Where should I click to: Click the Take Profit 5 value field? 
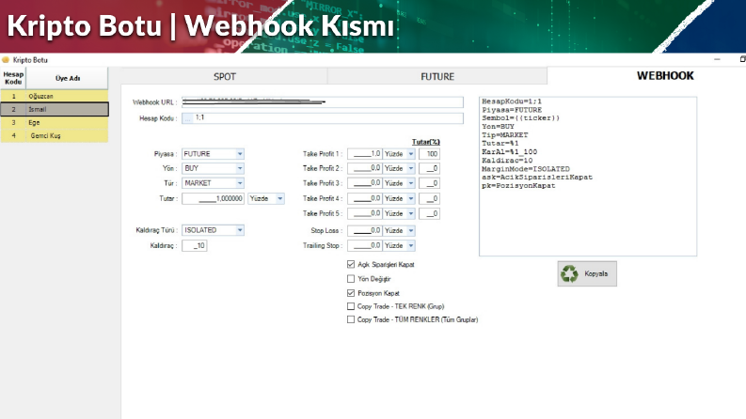pyautogui.click(x=364, y=213)
